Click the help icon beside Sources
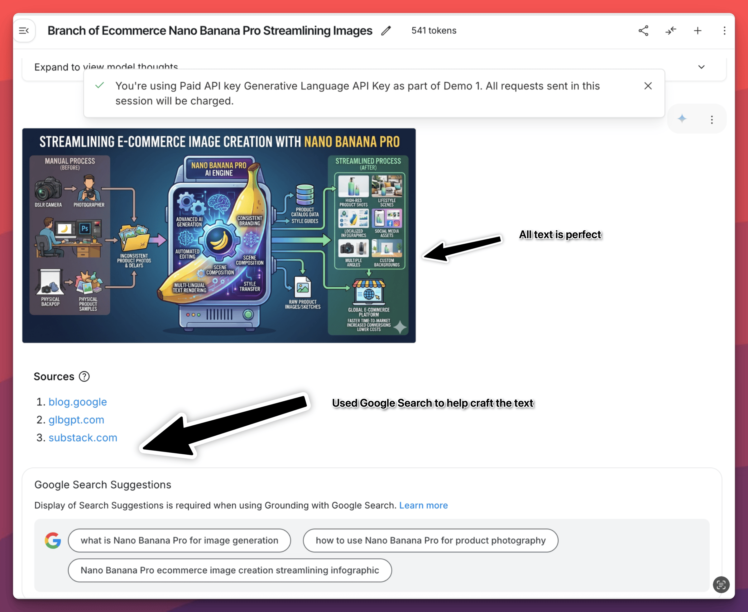This screenshot has width=748, height=612. click(84, 376)
